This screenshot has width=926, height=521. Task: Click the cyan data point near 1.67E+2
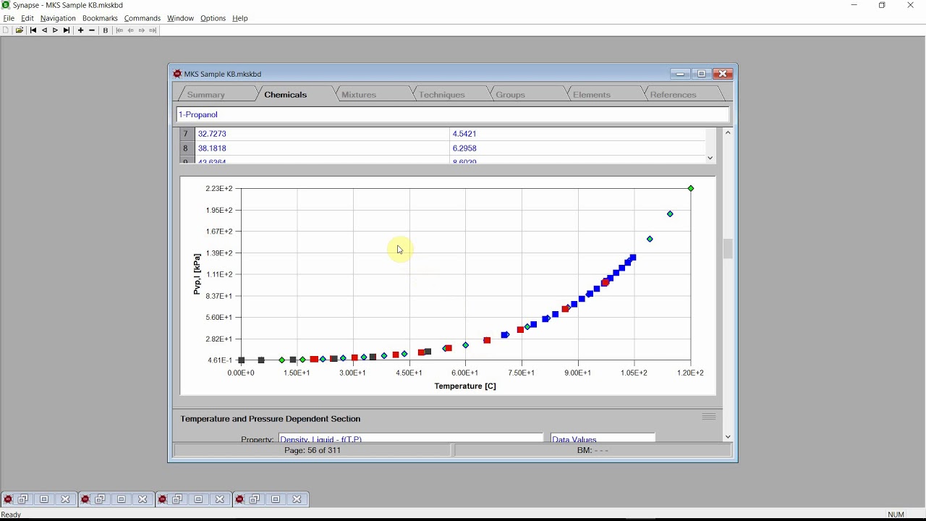pyautogui.click(x=650, y=239)
